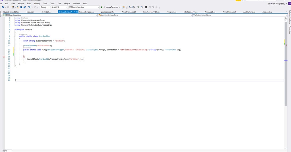Image resolution: width=291 pixels, height=152 pixels.
Task: Click the New Project toolbar icon
Action: [x=13, y=7]
